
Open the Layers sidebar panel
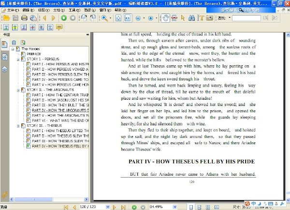5,70
